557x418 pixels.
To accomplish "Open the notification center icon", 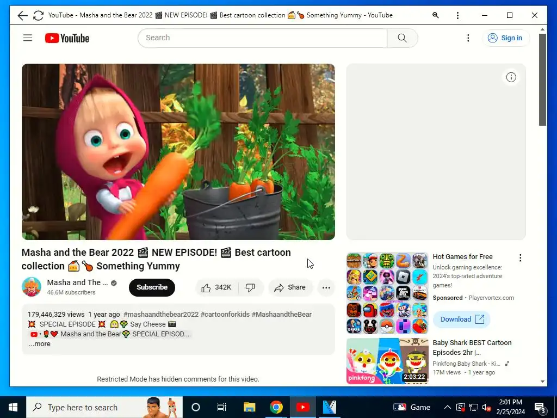I will pyautogui.click(x=540, y=407).
